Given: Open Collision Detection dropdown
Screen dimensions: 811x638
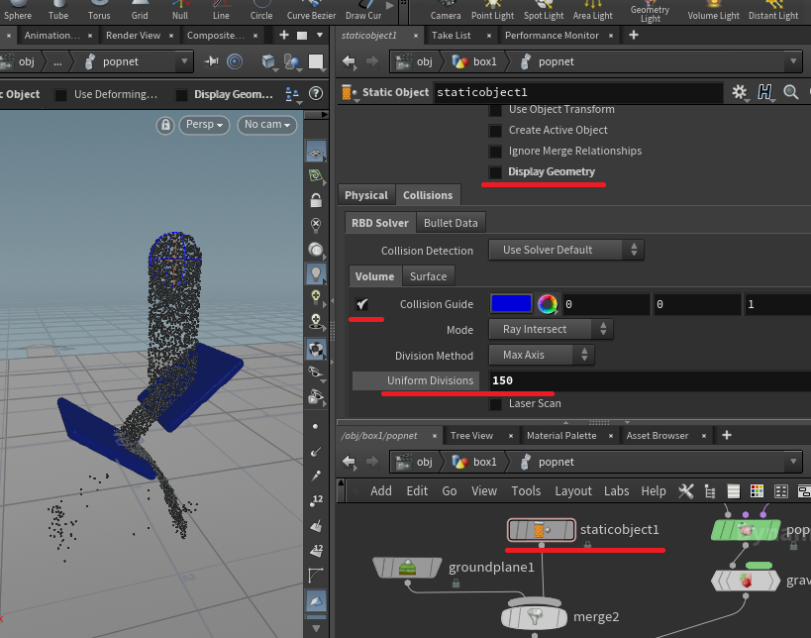Looking at the screenshot, I should pyautogui.click(x=566, y=250).
